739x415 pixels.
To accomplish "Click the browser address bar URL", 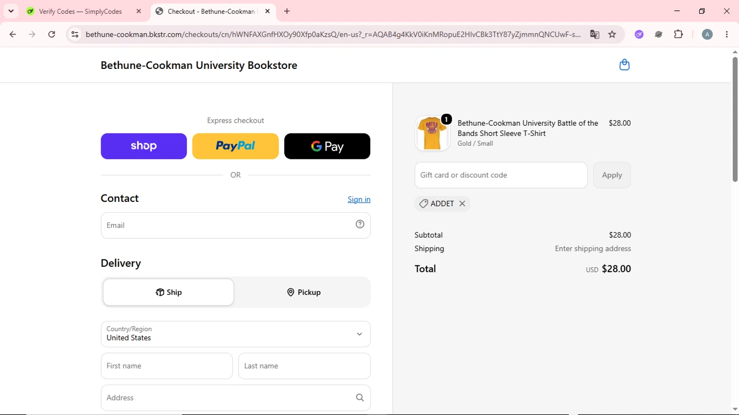I will 333,34.
